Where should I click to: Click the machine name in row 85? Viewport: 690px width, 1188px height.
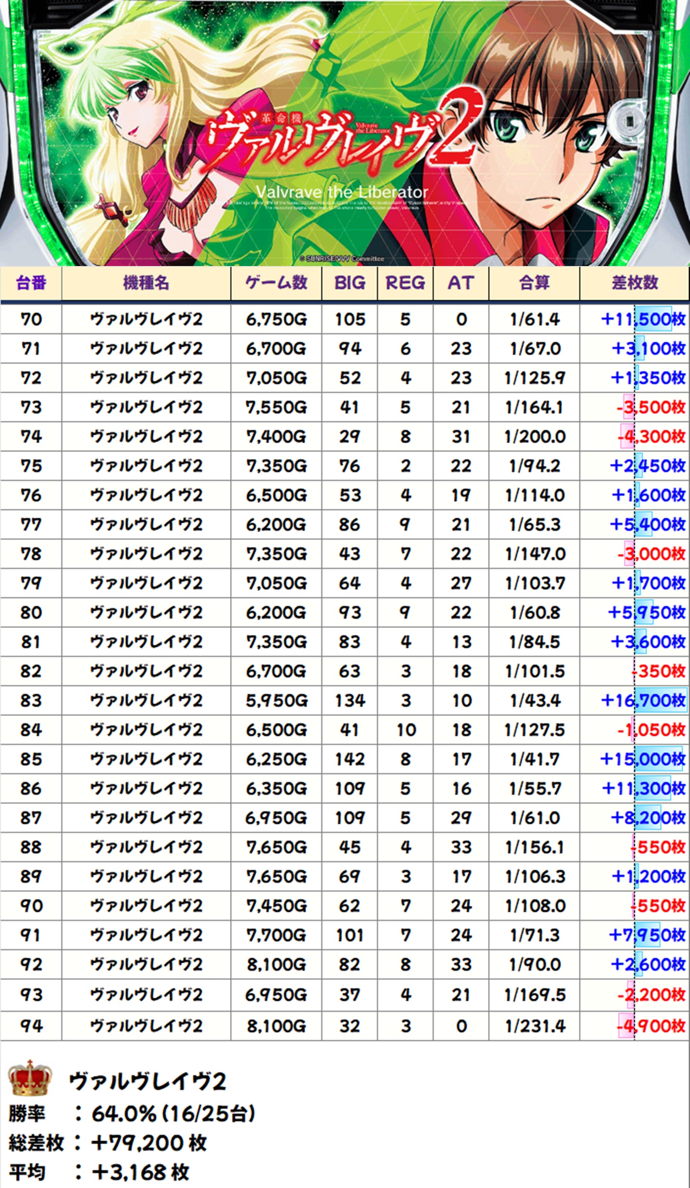pyautogui.click(x=146, y=759)
